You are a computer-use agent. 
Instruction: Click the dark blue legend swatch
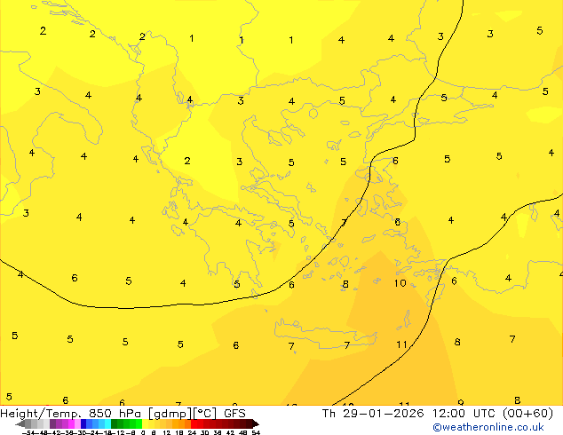[x=83, y=423]
